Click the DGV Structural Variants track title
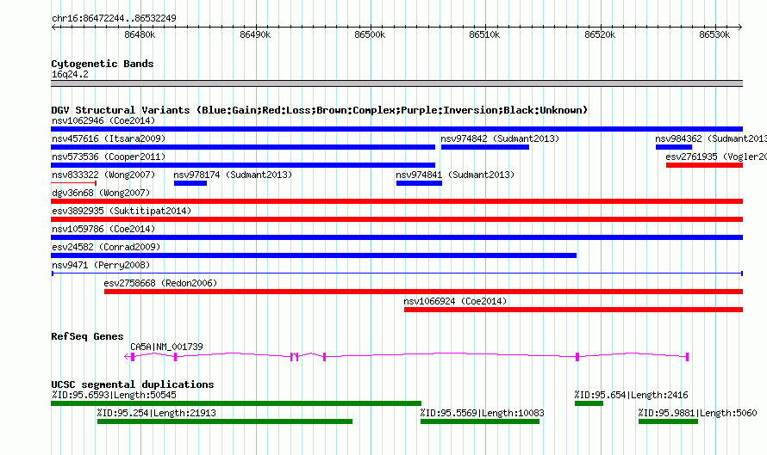 click(x=320, y=110)
